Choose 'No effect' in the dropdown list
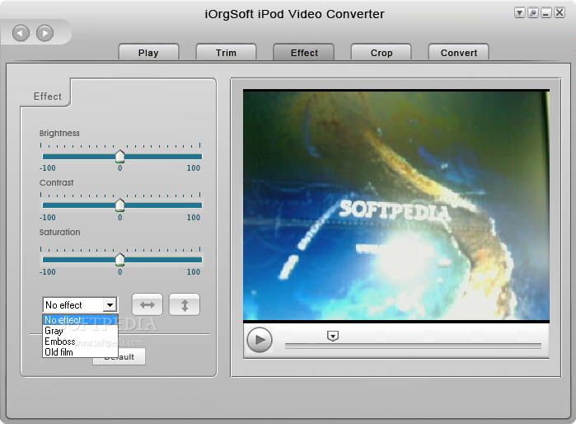The width and height of the screenshot is (576, 424). pyautogui.click(x=80, y=319)
